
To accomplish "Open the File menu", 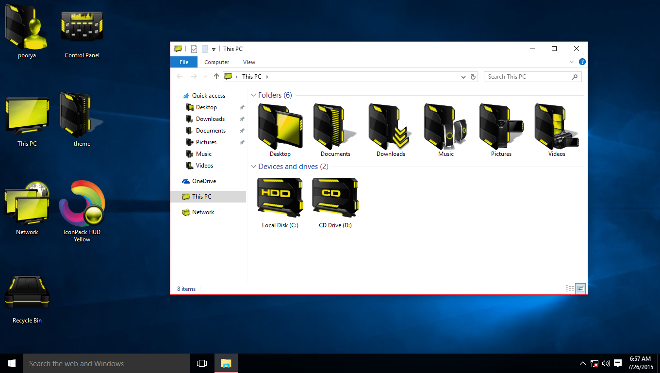I will [x=184, y=62].
